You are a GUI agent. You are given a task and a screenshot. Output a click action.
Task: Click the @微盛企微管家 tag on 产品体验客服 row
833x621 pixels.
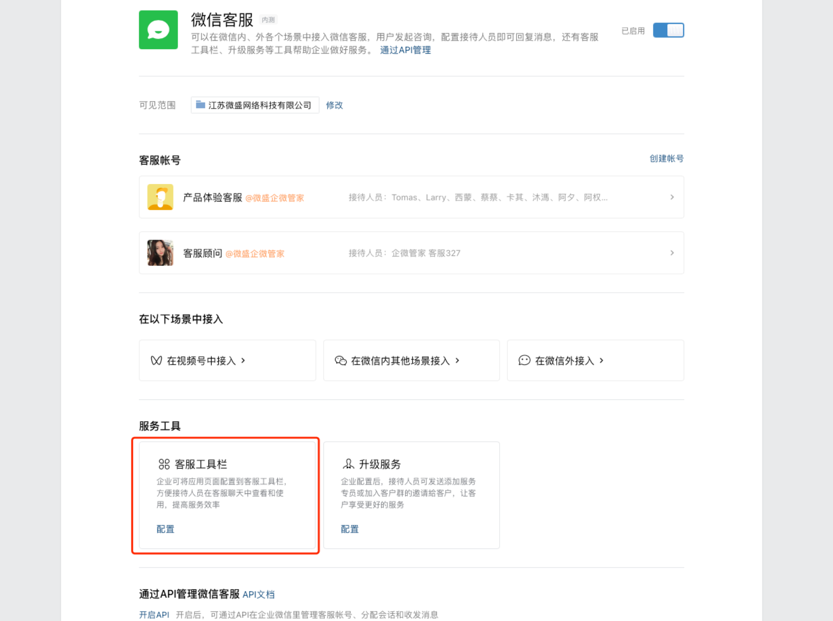[x=275, y=198]
